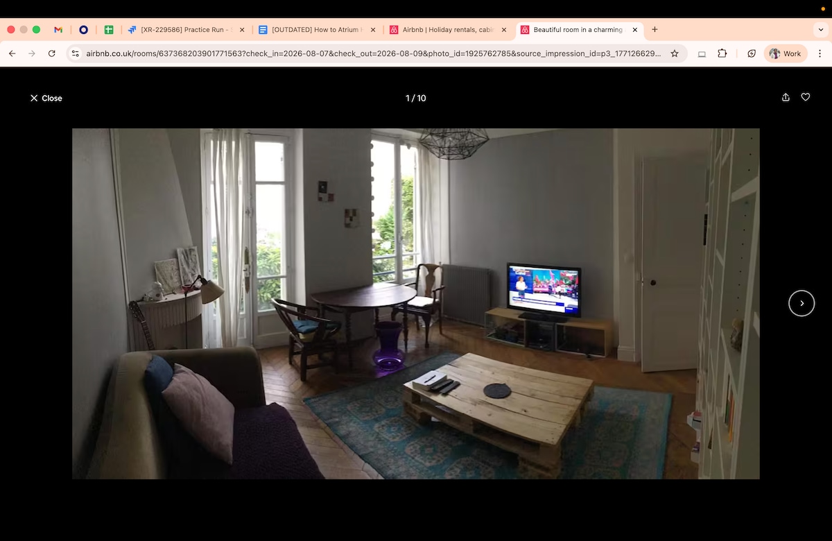View site information icon in address bar
This screenshot has height=541, width=832.
(76, 53)
